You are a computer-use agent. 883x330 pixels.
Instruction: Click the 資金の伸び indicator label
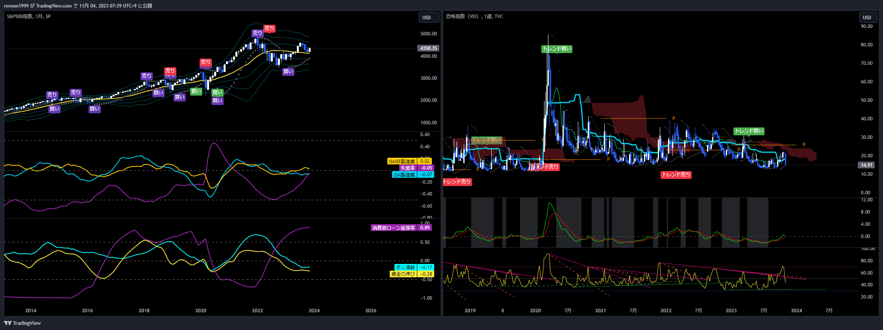pos(403,274)
